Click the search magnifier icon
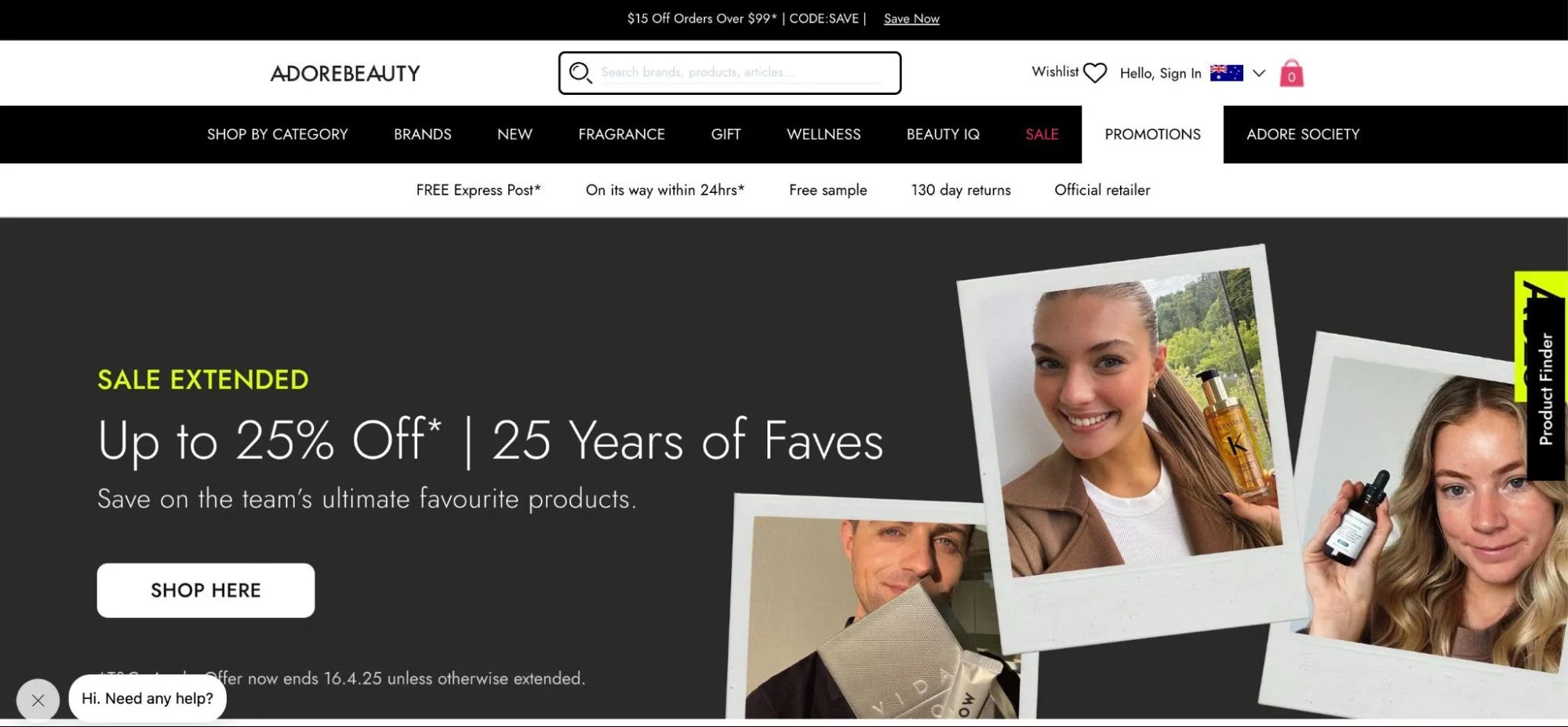Viewport: 1568px width, 727px height. point(580,73)
